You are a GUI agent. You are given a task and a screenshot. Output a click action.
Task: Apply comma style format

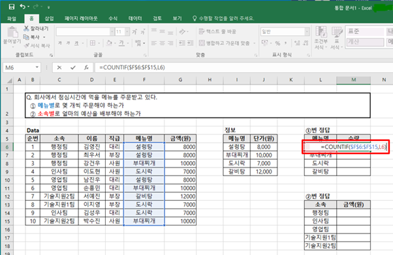pyautogui.click(x=285, y=43)
